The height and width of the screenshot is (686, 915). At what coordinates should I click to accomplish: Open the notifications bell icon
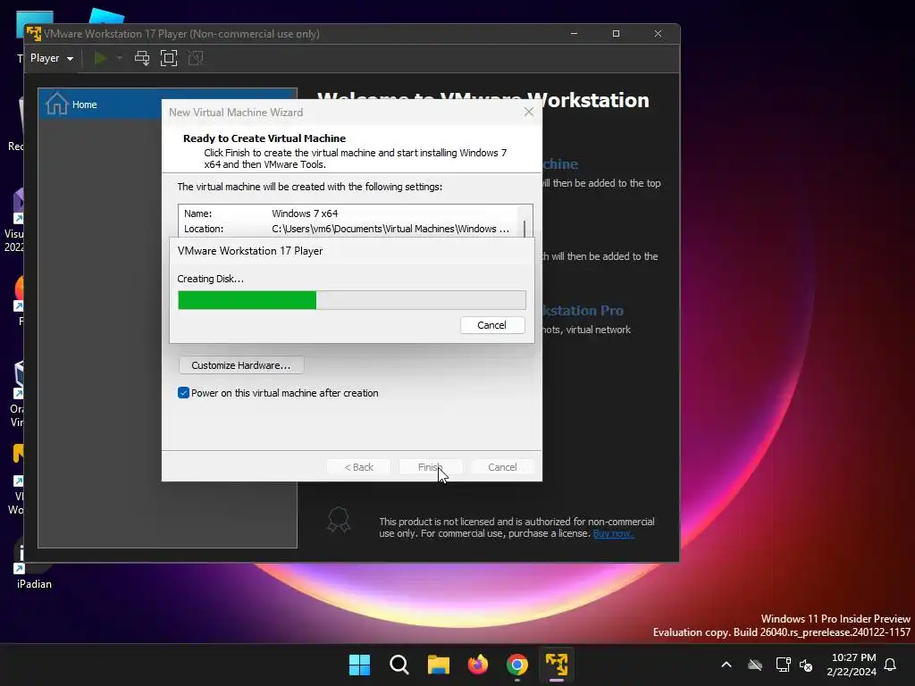pyautogui.click(x=891, y=665)
